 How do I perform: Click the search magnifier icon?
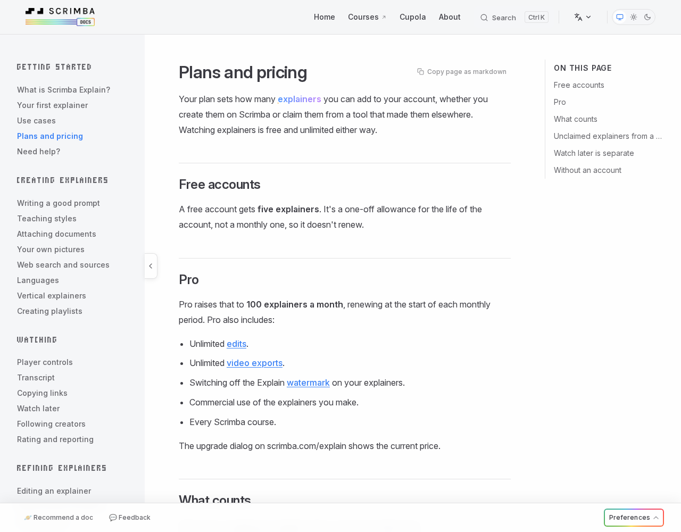(x=484, y=18)
